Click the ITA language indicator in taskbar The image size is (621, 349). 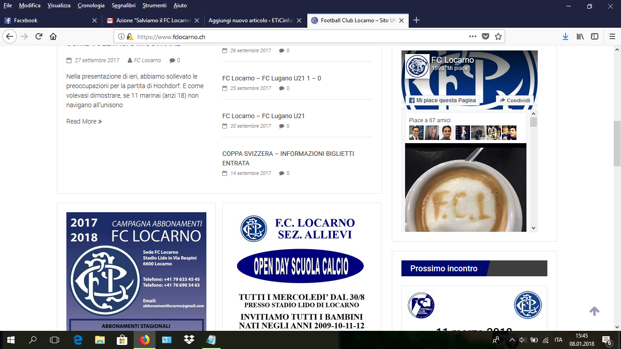click(558, 340)
